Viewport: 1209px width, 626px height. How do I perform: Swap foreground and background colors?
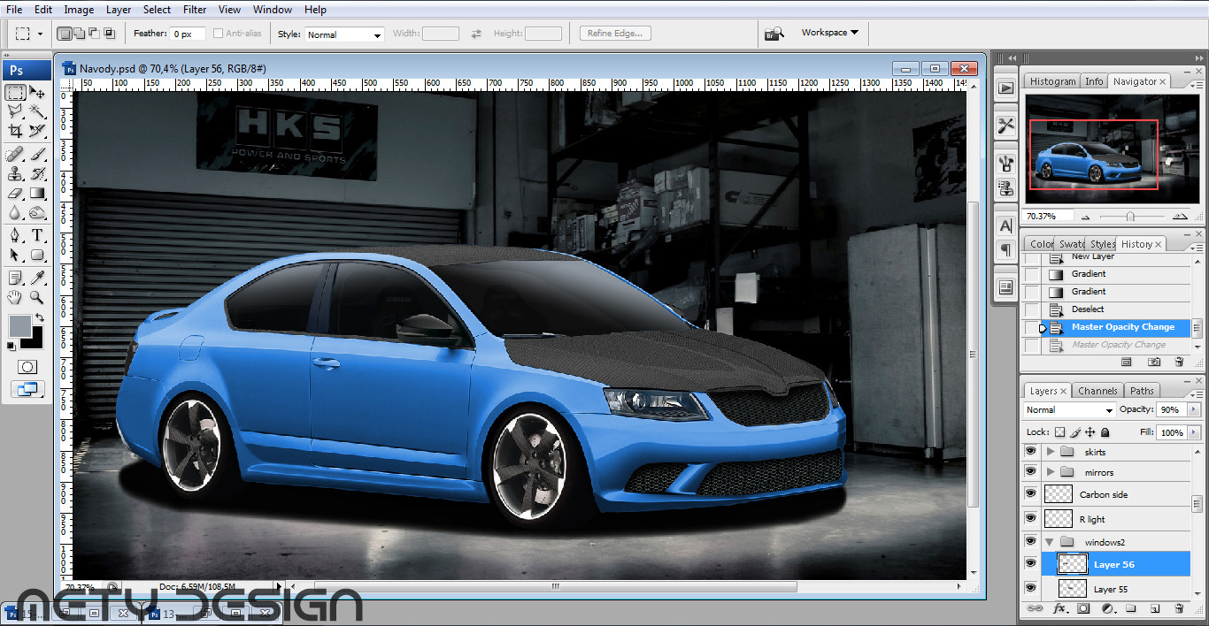(x=39, y=317)
